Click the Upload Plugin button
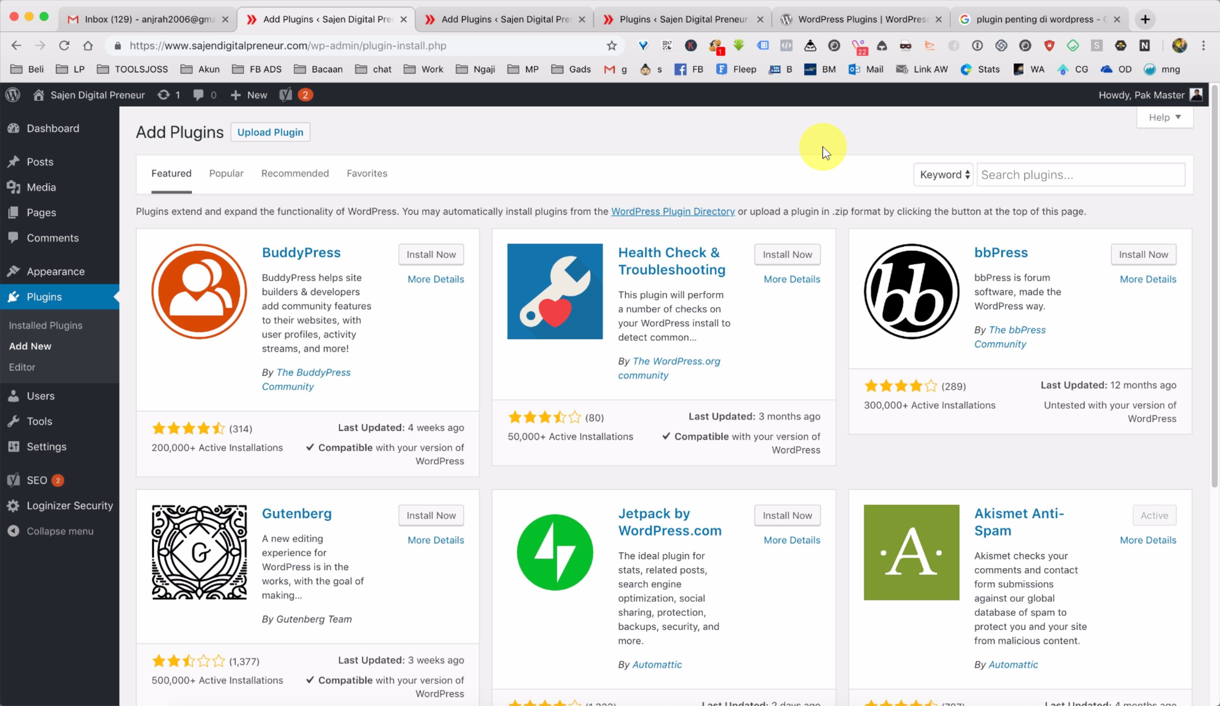 270,132
